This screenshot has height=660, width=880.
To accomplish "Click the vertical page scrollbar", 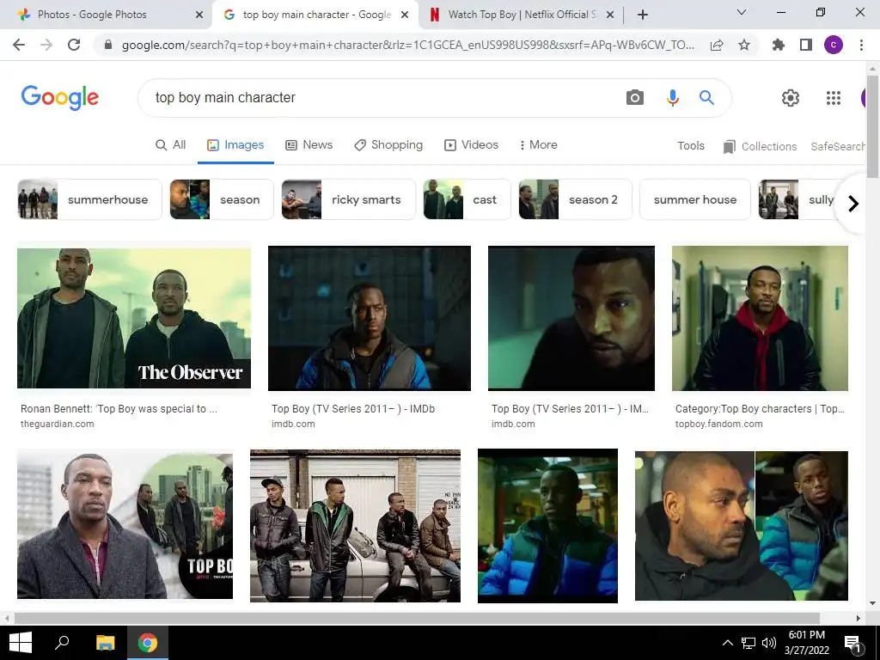I will (x=872, y=126).
